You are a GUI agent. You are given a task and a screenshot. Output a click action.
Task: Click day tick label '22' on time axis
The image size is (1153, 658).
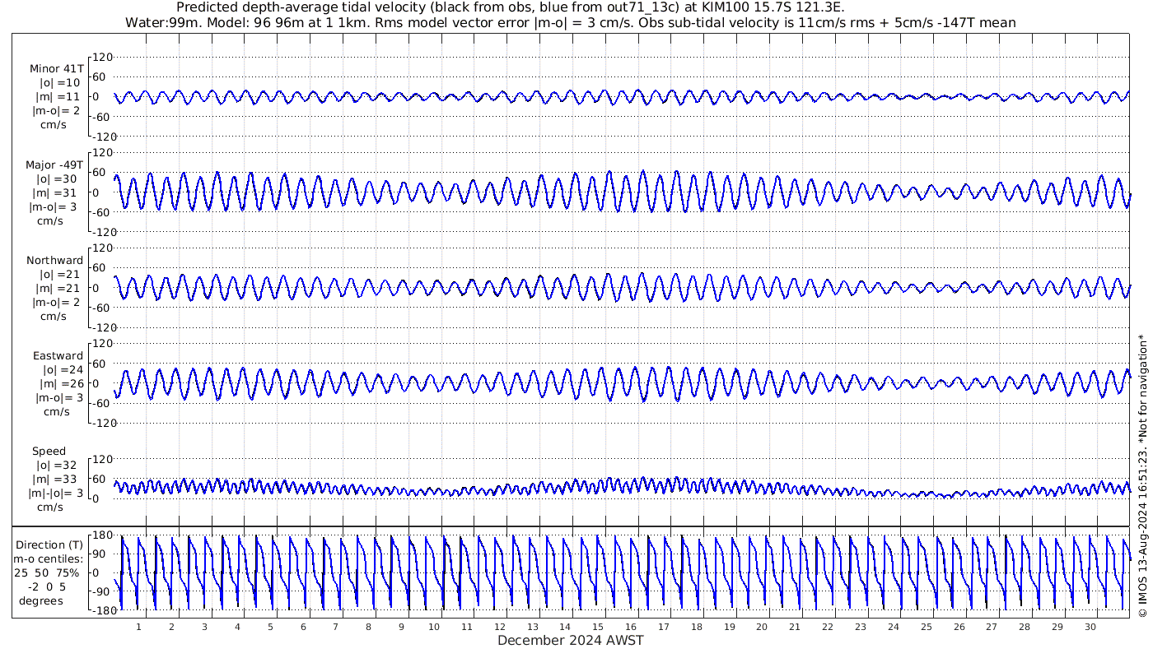pyautogui.click(x=828, y=627)
